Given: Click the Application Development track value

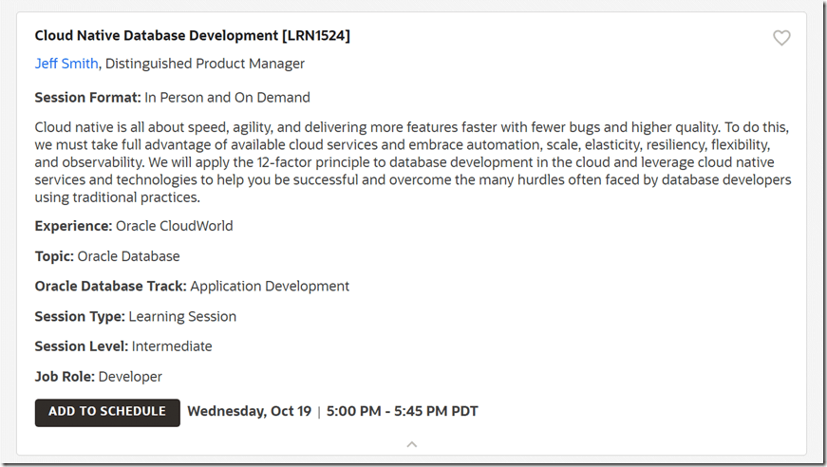Looking at the screenshot, I should click(x=270, y=286).
